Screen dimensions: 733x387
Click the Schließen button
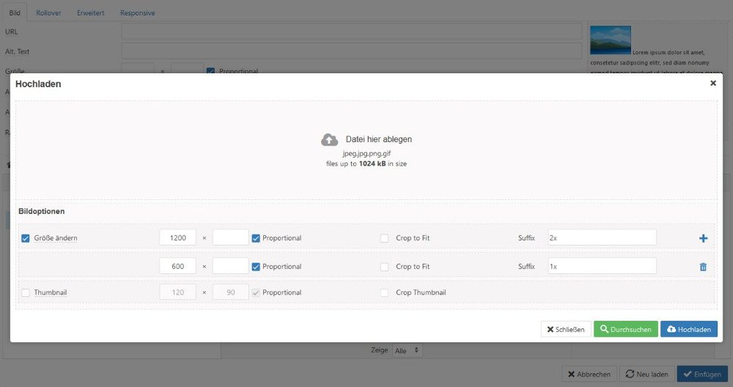point(565,329)
